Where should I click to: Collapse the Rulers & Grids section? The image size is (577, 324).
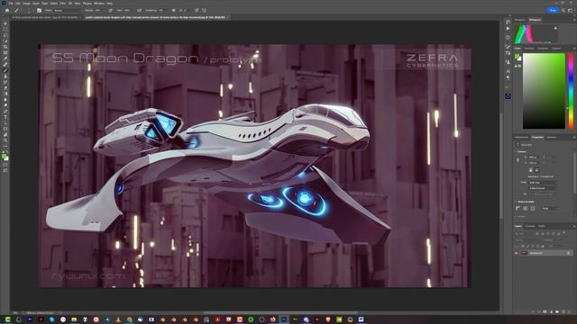pyautogui.click(x=515, y=202)
